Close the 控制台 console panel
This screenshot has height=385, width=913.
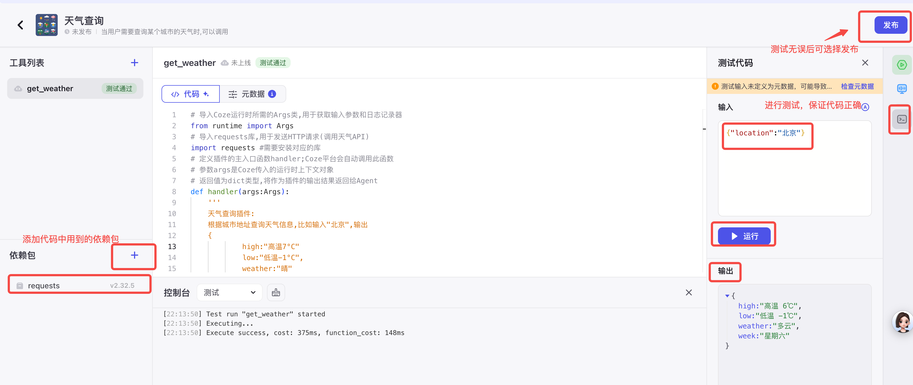[688, 292]
